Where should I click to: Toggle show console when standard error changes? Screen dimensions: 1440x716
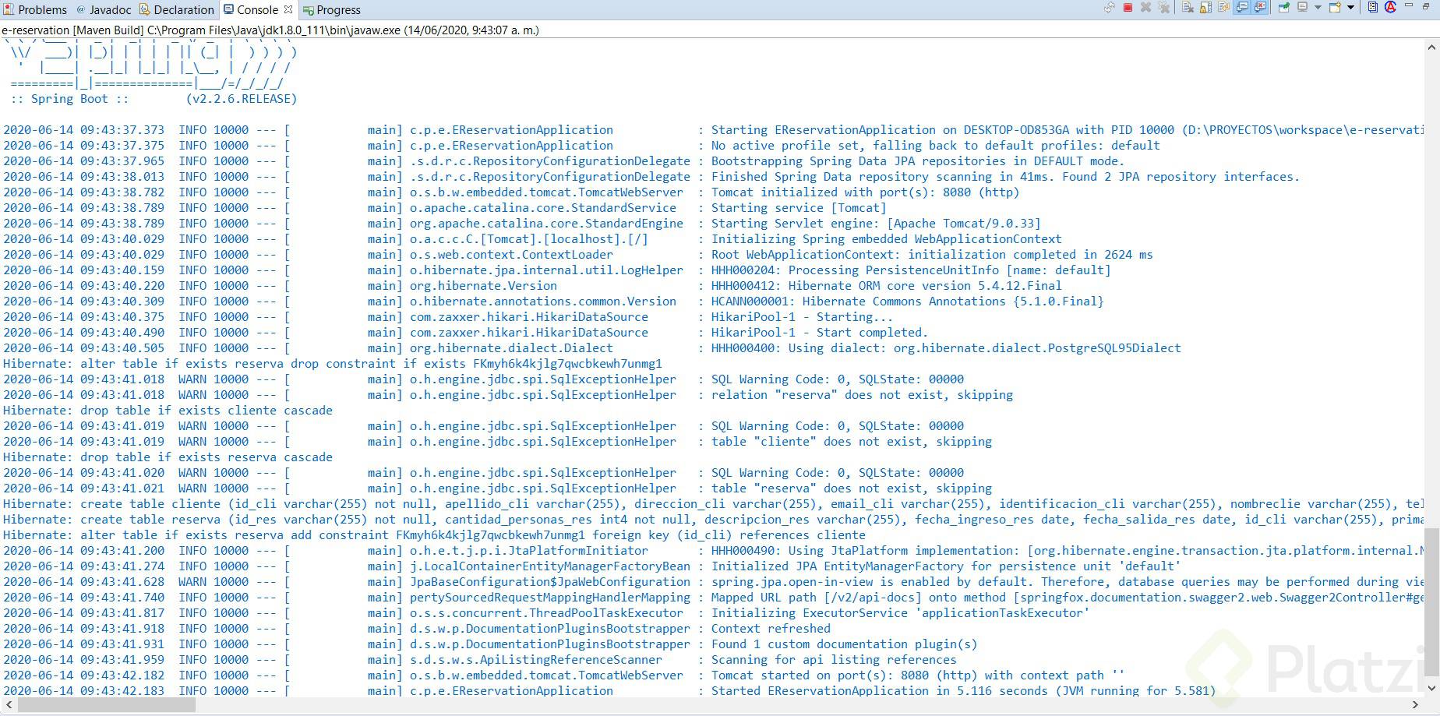pyautogui.click(x=1260, y=8)
